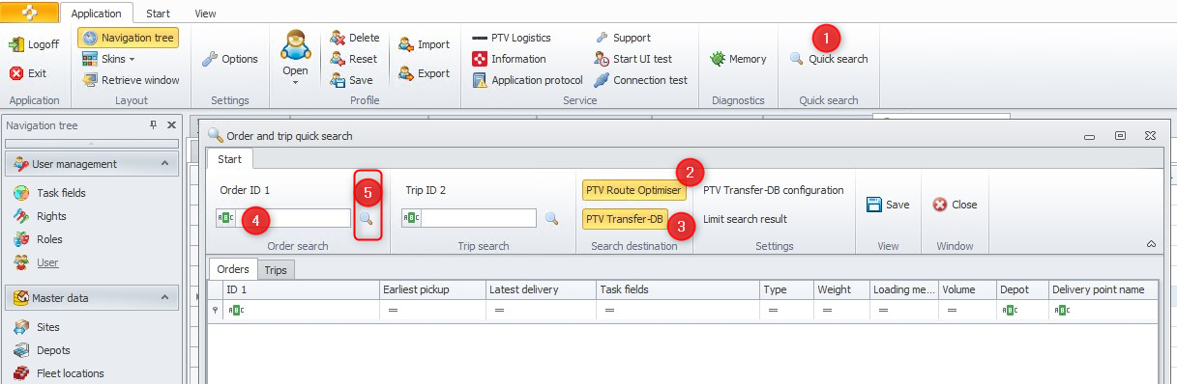Click the Logoff icon

pyautogui.click(x=16, y=44)
